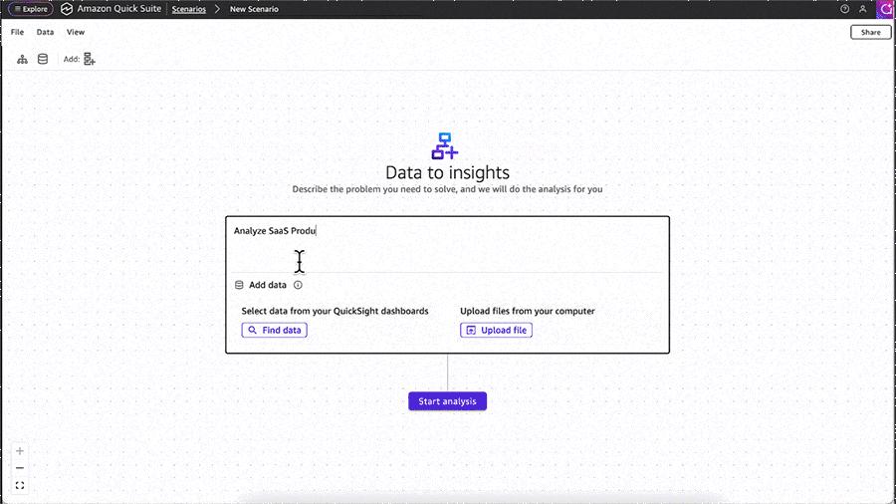The height and width of the screenshot is (504, 896).
Task: Zoom in with the plus icon
Action: (20, 451)
